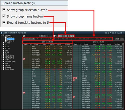
Task: Expand the Securities Type tree node
Action: click(x=1, y=61)
